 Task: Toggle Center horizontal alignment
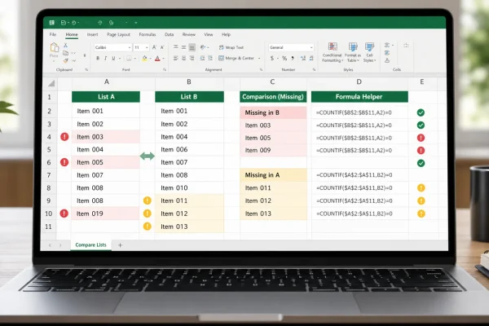pyautogui.click(x=183, y=58)
